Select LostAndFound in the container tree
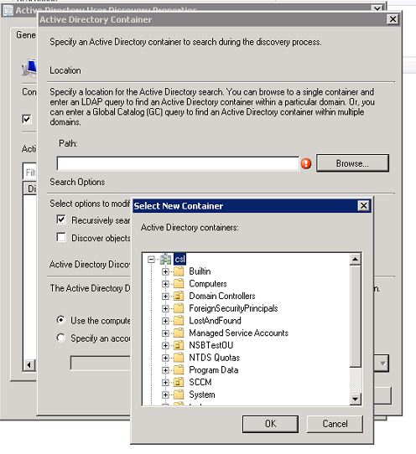Viewport: 416px width, 454px height. click(215, 321)
